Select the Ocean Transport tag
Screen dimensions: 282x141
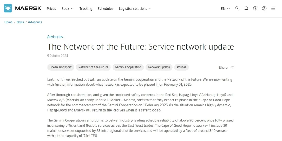(x=61, y=67)
